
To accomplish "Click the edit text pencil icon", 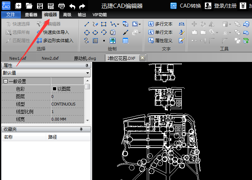I will (x=181, y=41).
